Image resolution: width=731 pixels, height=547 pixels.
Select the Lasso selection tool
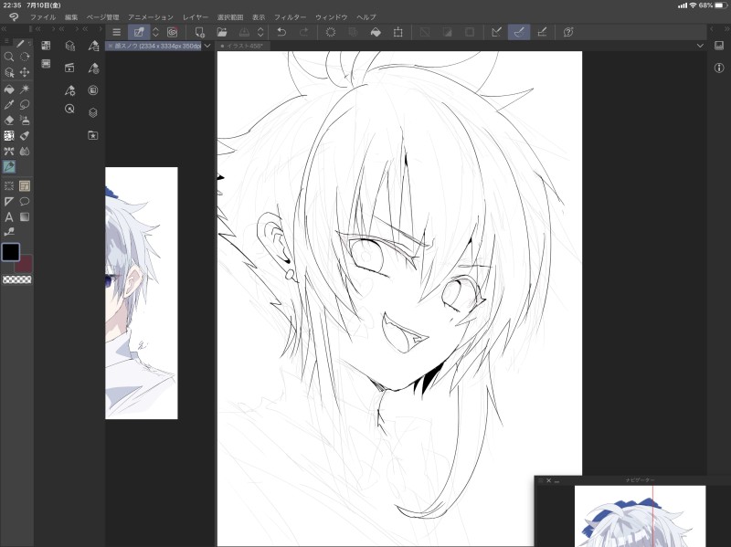pyautogui.click(x=25, y=105)
